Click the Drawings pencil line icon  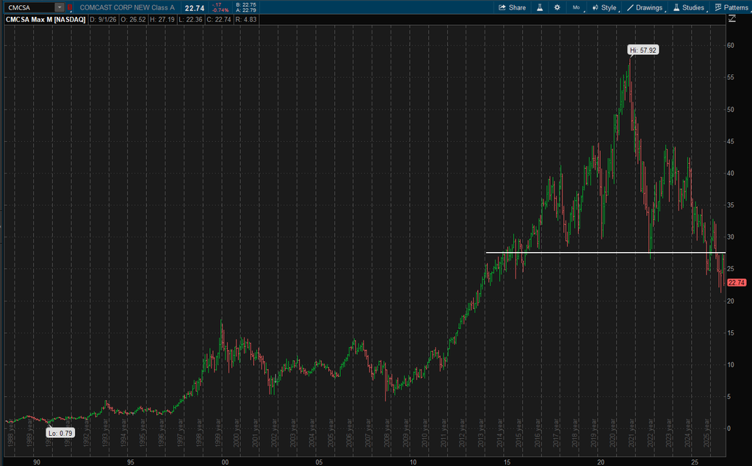click(x=630, y=7)
